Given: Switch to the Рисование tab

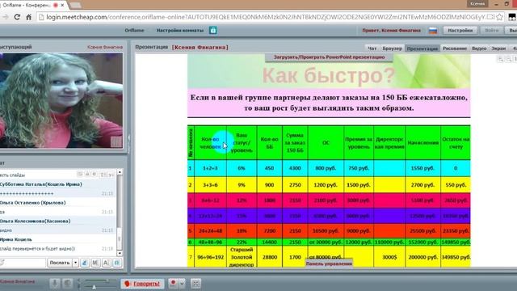Looking at the screenshot, I should click(x=455, y=48).
